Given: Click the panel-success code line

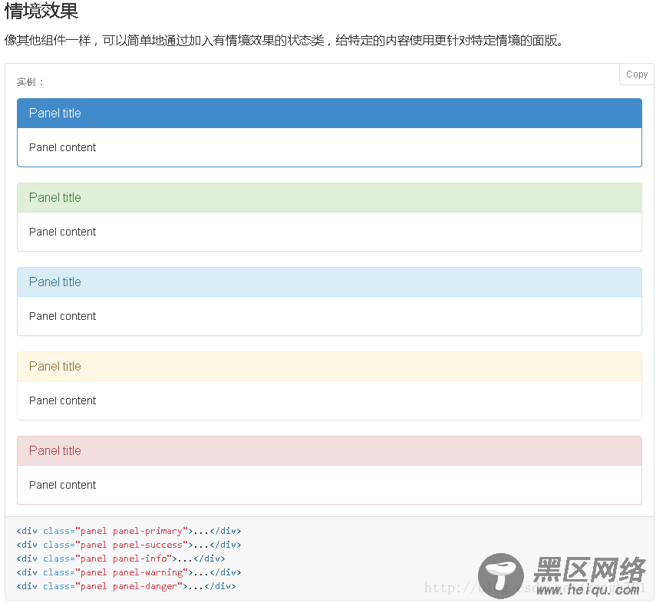Looking at the screenshot, I should 129,545.
